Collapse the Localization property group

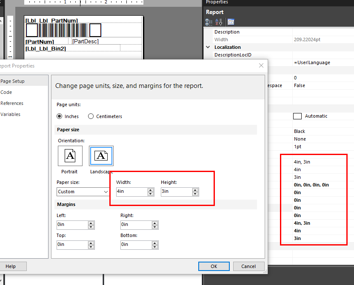pos(208,47)
